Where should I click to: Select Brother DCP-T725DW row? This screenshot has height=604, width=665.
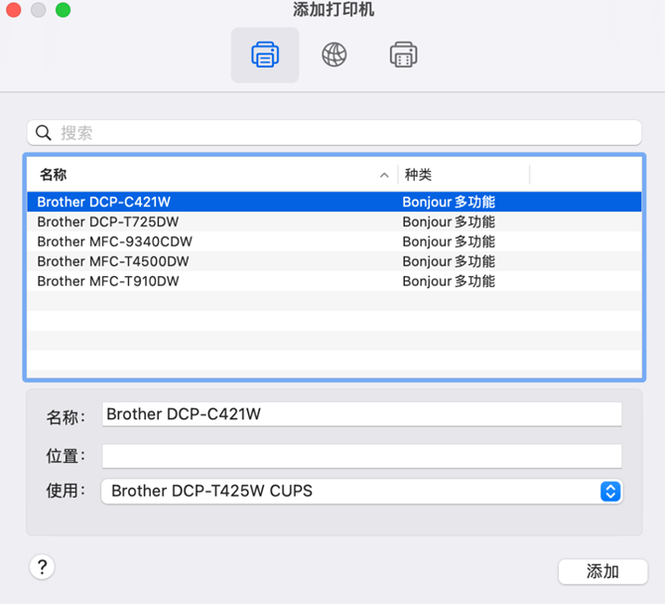point(334,222)
